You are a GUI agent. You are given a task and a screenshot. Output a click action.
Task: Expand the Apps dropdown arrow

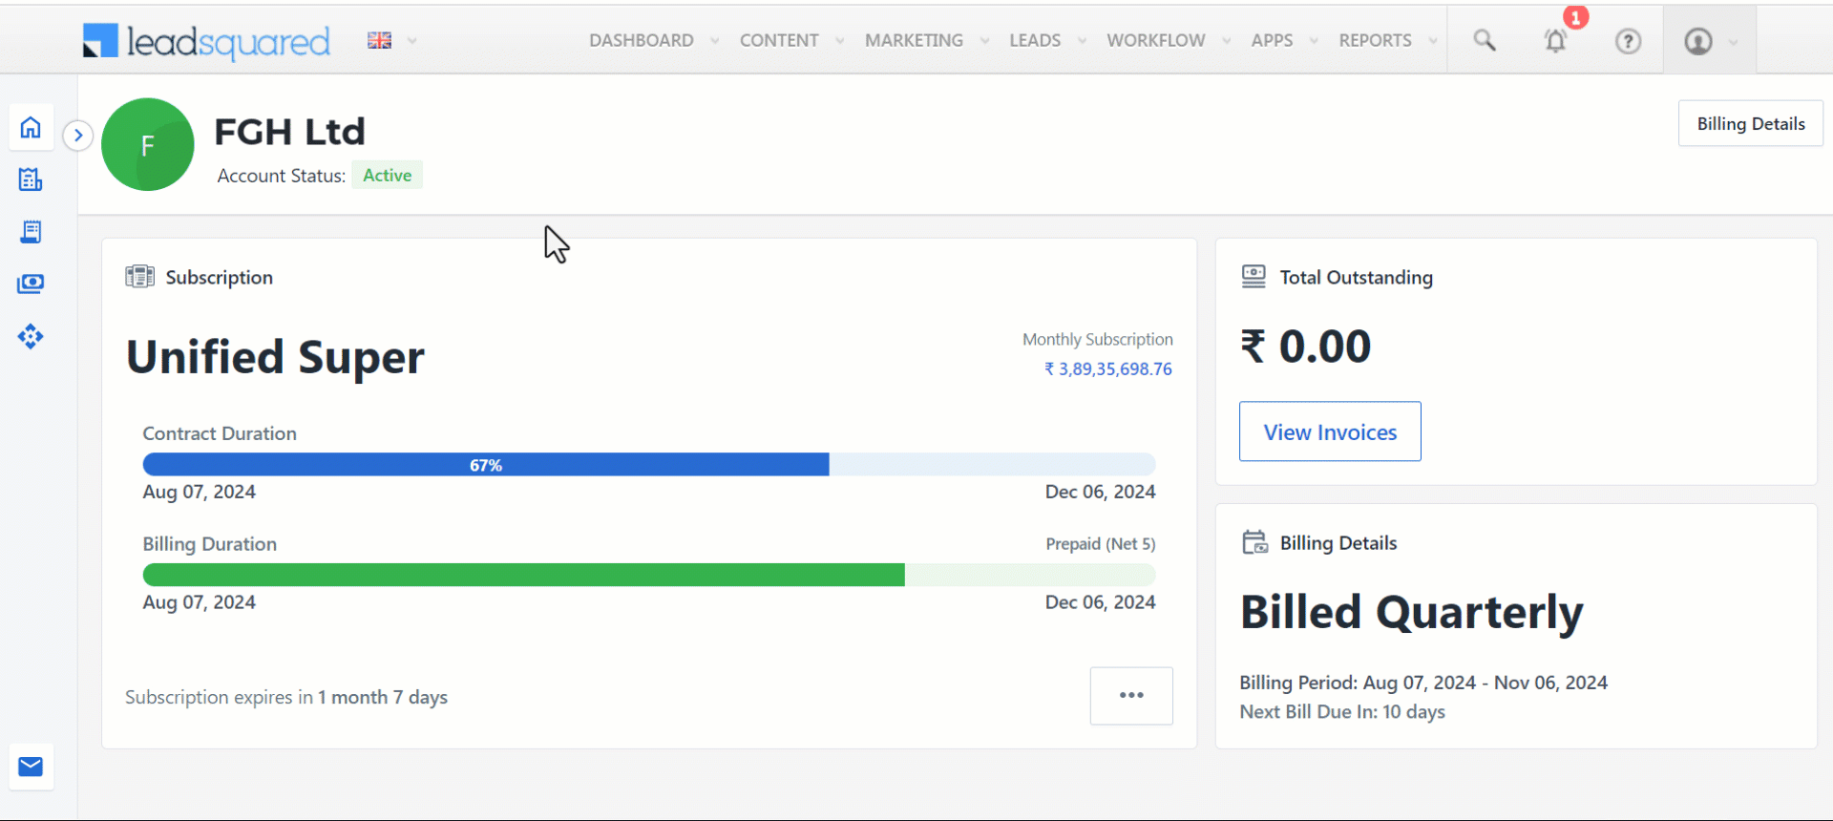(1315, 40)
